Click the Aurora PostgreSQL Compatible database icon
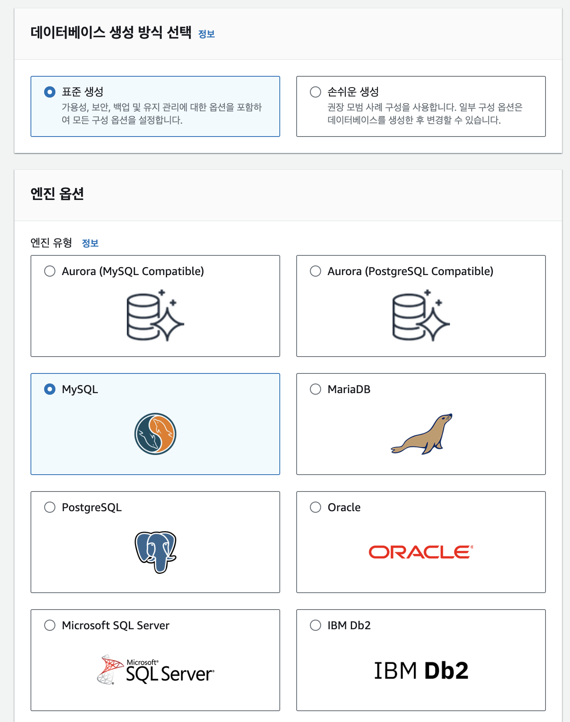This screenshot has height=722, width=570. (421, 315)
